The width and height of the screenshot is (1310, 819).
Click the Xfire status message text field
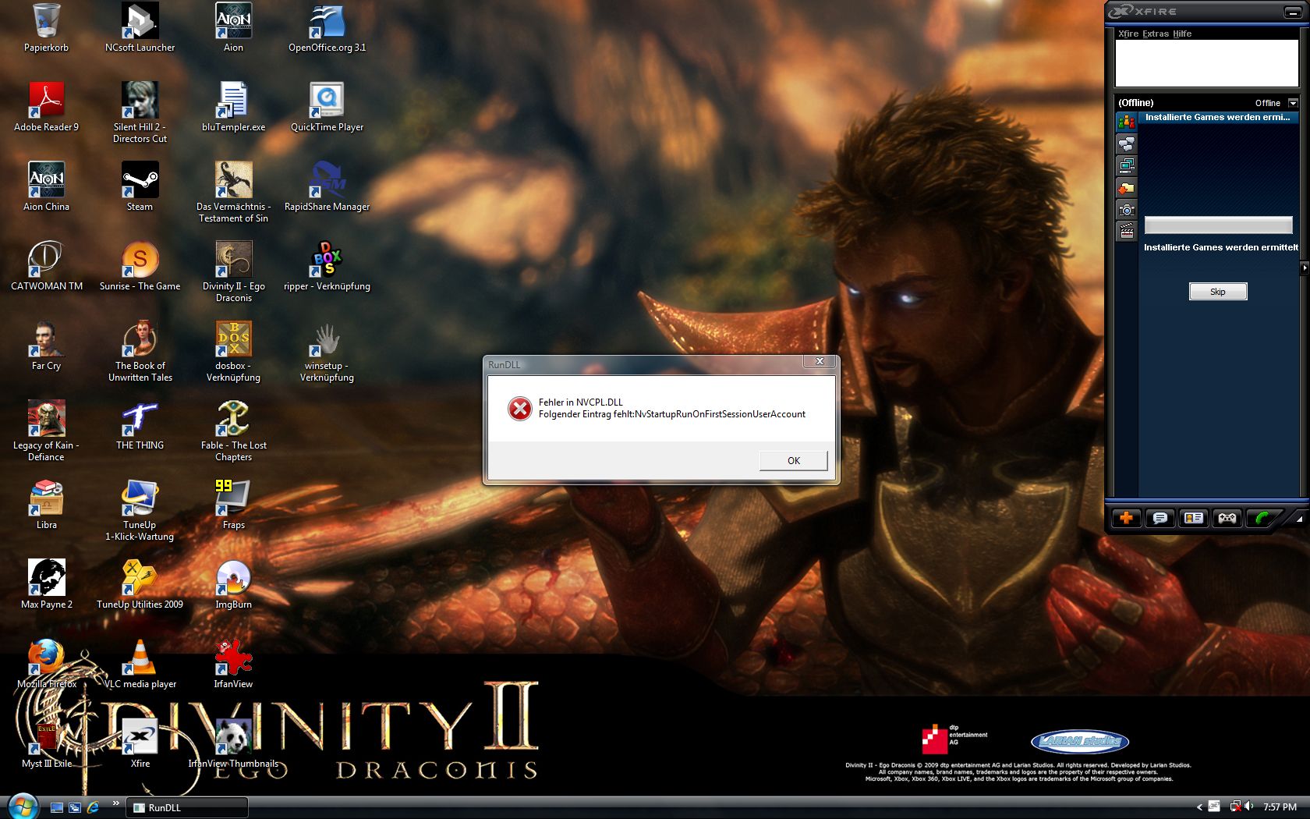[1206, 63]
